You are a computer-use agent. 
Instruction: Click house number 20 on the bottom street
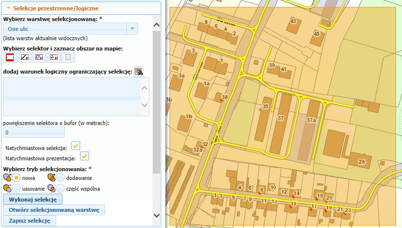tap(329, 197)
